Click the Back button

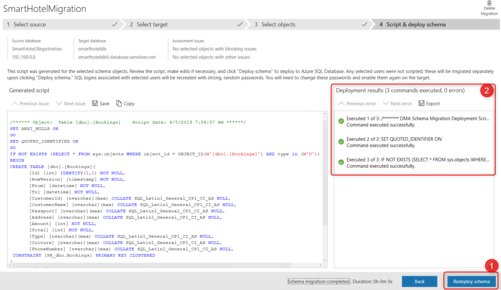click(420, 281)
